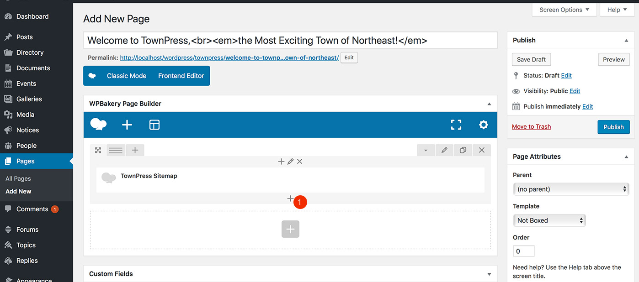Click the Move to Trash link
Viewport: 639px width, 282px height.
click(x=531, y=126)
